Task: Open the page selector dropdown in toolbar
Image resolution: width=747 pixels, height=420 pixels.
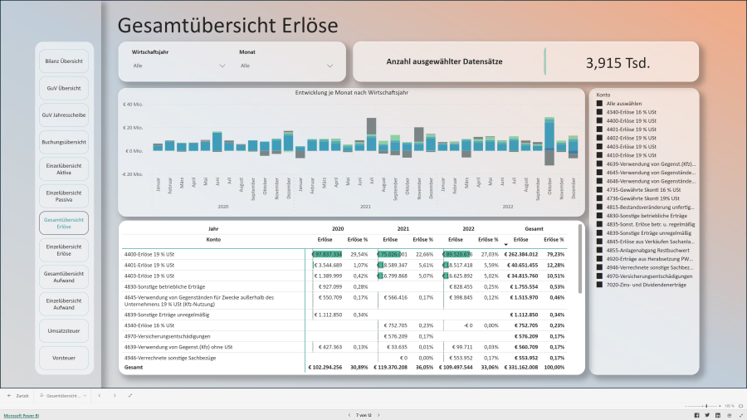Action: tap(63, 396)
